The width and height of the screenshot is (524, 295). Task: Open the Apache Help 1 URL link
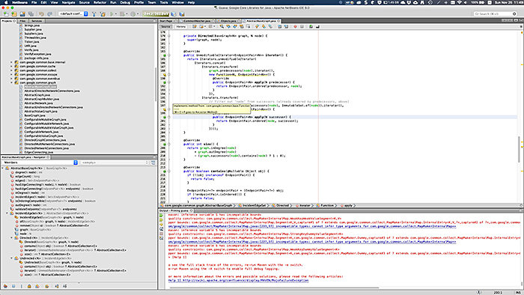click(239, 281)
